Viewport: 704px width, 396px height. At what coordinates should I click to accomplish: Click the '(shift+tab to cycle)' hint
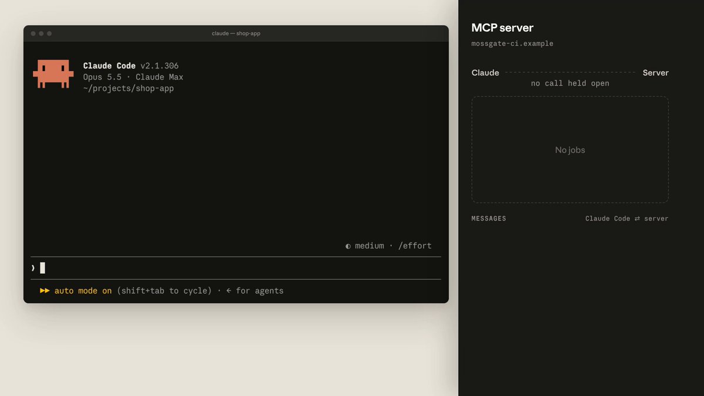pyautogui.click(x=164, y=290)
